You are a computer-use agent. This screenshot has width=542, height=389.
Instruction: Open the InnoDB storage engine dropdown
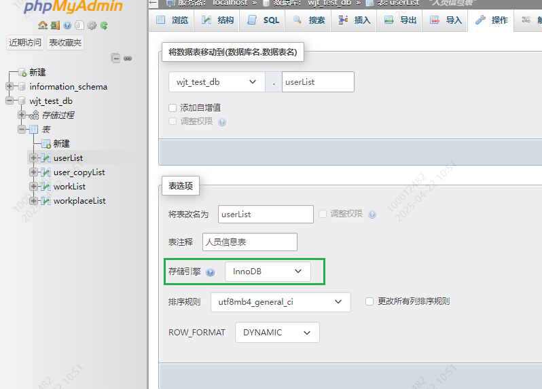(x=268, y=272)
